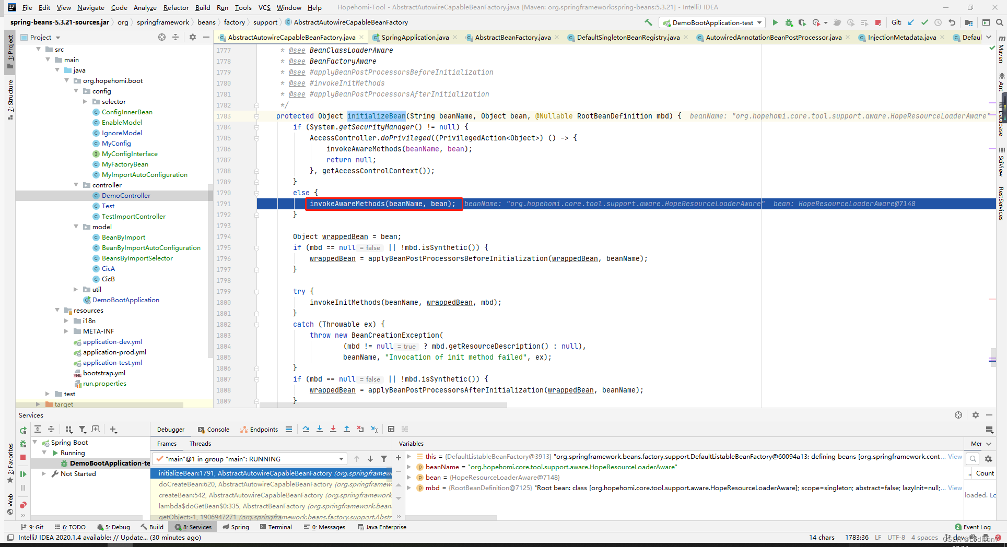Screen dimensions: 1007x547
Task: Expand the mbd variable in Variables
Action: (409, 487)
